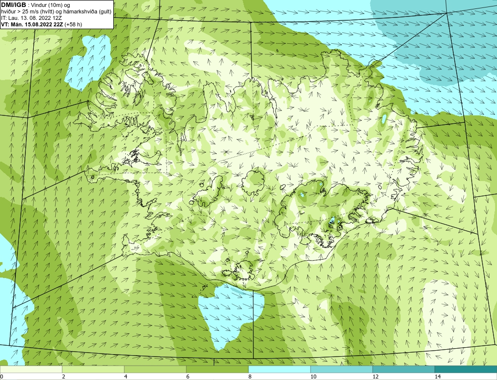Click the legend label "2"

[64, 377]
